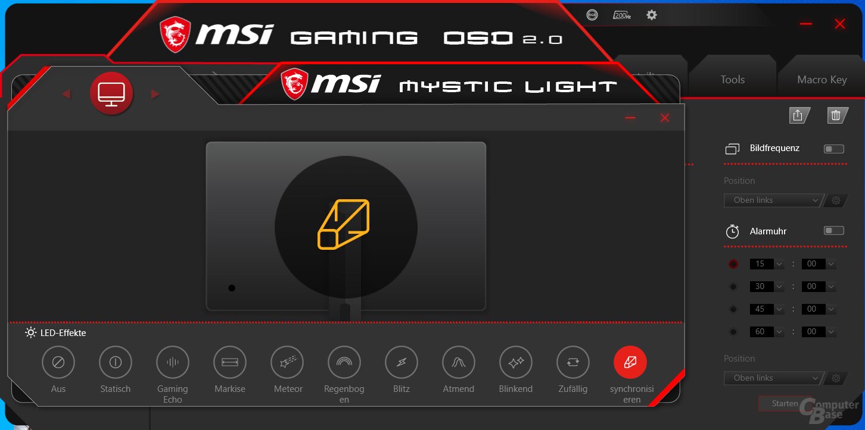Close the Gaming OSD 2.0 window
The image size is (865, 430).
(x=840, y=24)
